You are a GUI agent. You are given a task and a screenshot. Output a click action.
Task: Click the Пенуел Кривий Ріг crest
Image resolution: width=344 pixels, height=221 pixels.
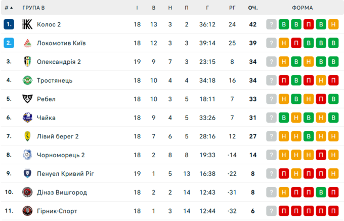point(27,173)
